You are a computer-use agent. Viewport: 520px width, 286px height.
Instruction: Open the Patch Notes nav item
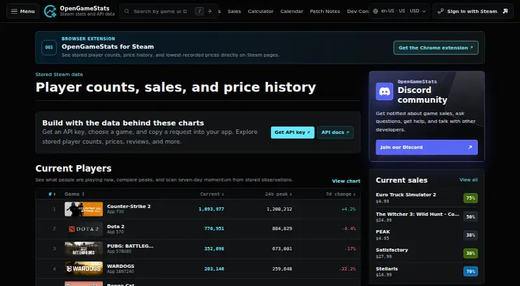coord(325,11)
